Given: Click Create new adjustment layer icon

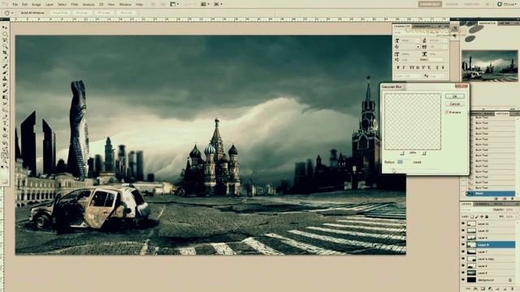Looking at the screenshot, I should point(490,289).
